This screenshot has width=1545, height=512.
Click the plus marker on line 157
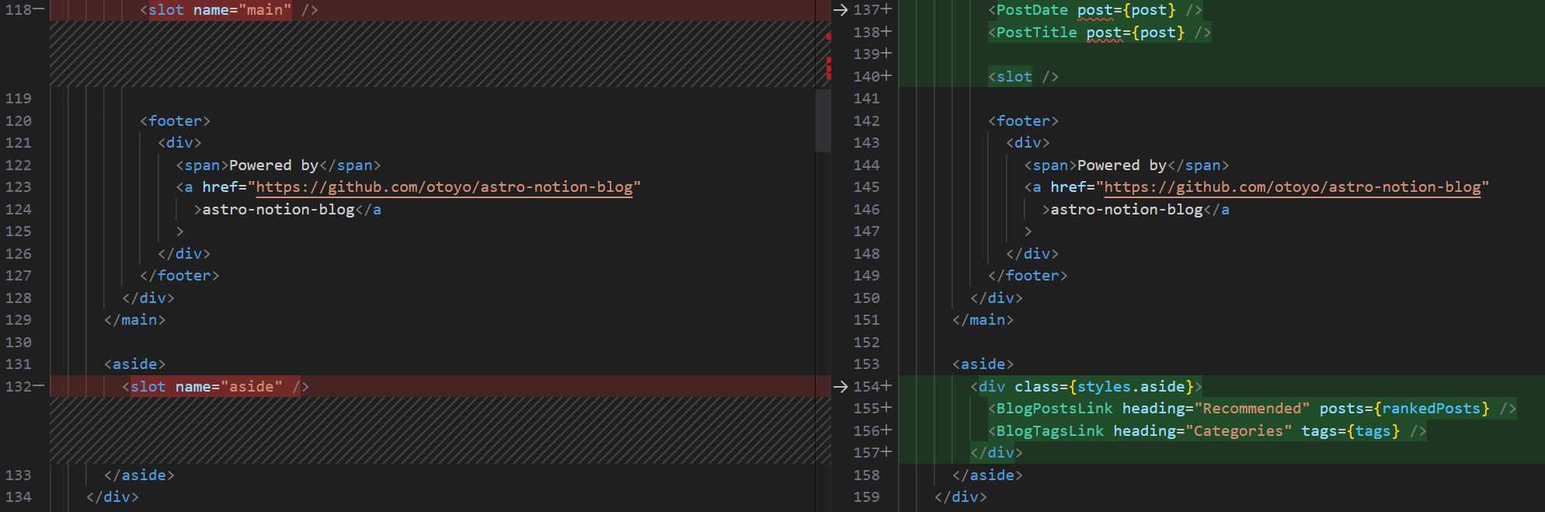(x=886, y=452)
